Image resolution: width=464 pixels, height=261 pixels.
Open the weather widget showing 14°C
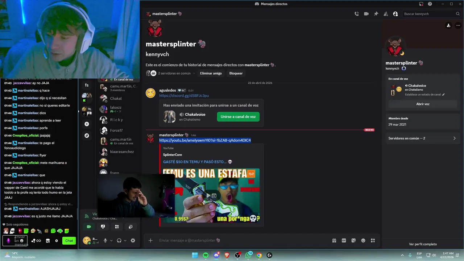click(19, 255)
